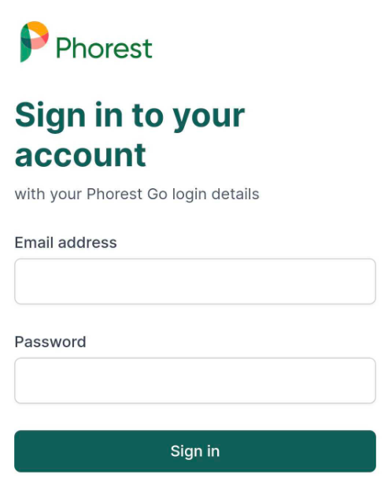The width and height of the screenshot is (388, 493).
Task: Place cursor in the password entry box
Action: click(194, 380)
